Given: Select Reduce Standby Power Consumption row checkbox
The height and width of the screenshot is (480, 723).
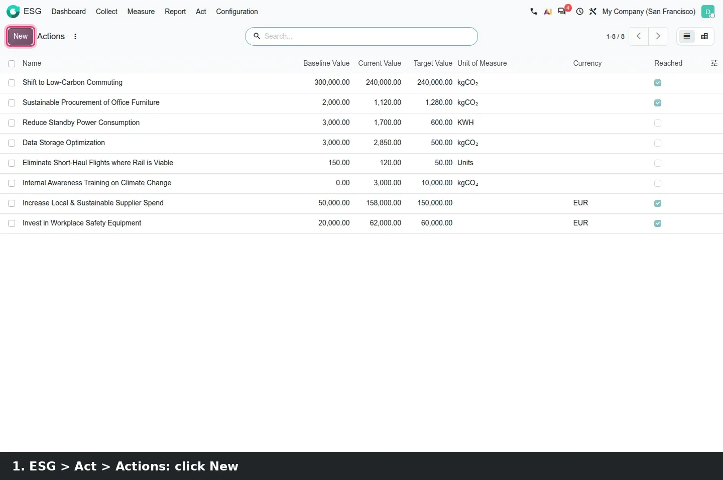Looking at the screenshot, I should pyautogui.click(x=12, y=123).
